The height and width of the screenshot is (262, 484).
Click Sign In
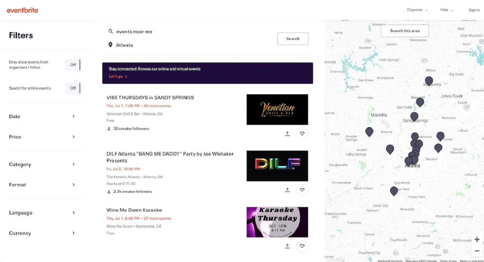[x=474, y=10]
